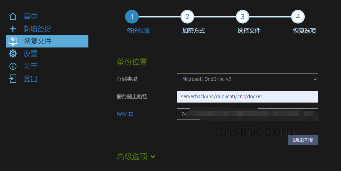Click the 恢复选项 step label
The image size is (341, 171).
click(x=304, y=31)
